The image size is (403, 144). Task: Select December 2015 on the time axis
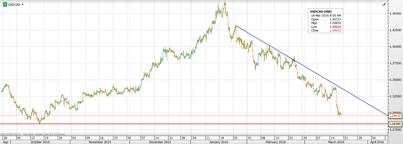(x=160, y=142)
